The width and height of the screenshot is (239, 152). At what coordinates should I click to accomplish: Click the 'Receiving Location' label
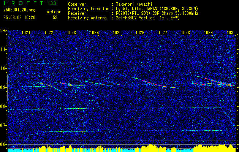coord(89,9)
